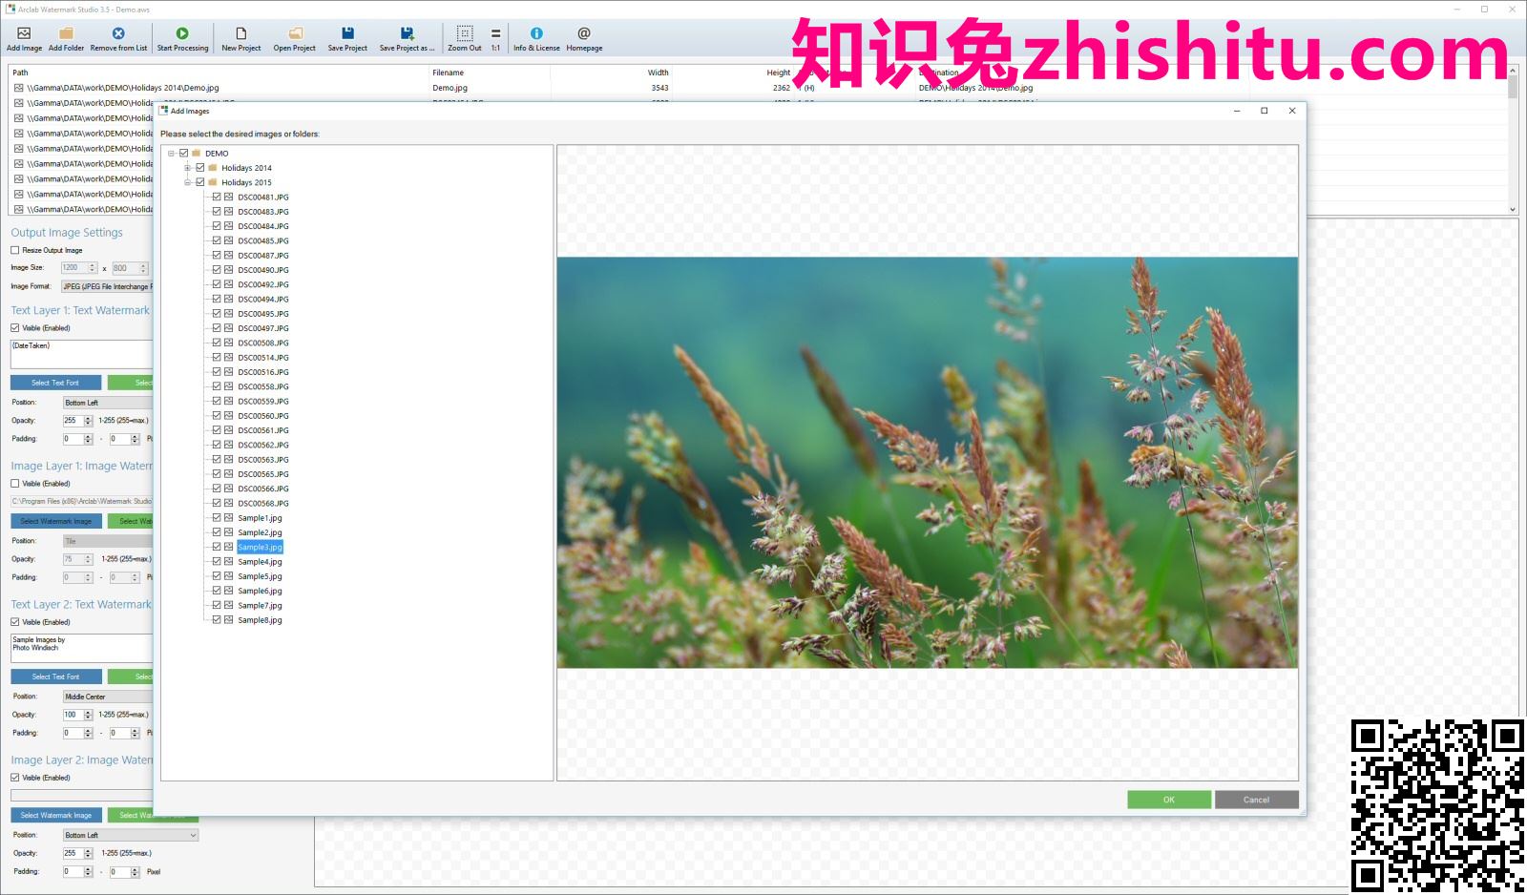This screenshot has width=1527, height=895.
Task: Click image file icon beside Sample5.jpg
Action: [x=229, y=576]
